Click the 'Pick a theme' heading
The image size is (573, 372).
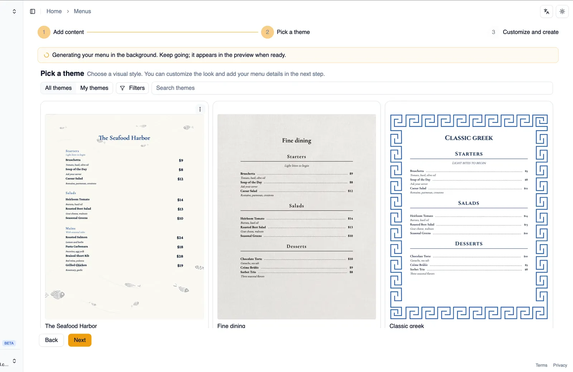(62, 73)
